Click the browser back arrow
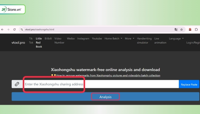The width and height of the screenshot is (200, 114). click(2, 29)
